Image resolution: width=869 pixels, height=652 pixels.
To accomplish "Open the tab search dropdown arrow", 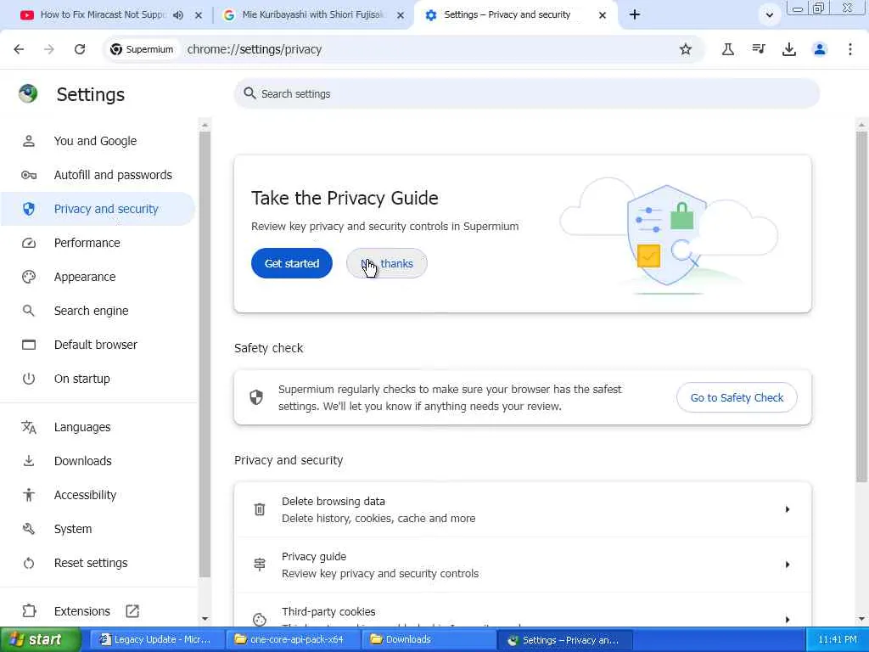I will tap(769, 15).
